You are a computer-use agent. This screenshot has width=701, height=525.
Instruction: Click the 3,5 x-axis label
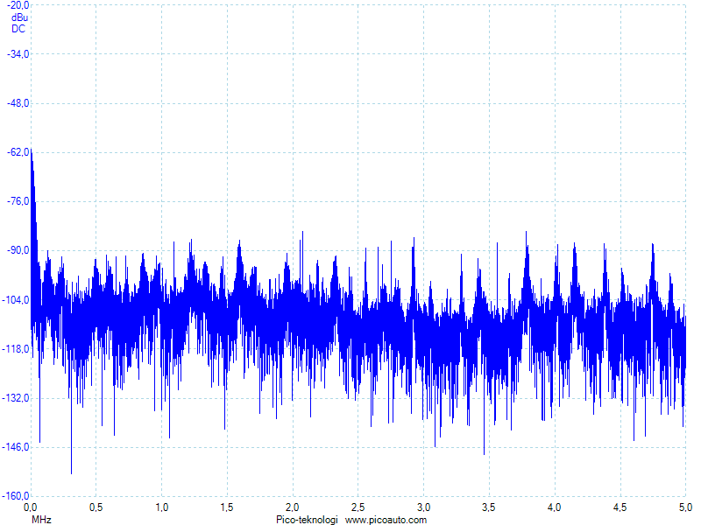click(x=489, y=507)
